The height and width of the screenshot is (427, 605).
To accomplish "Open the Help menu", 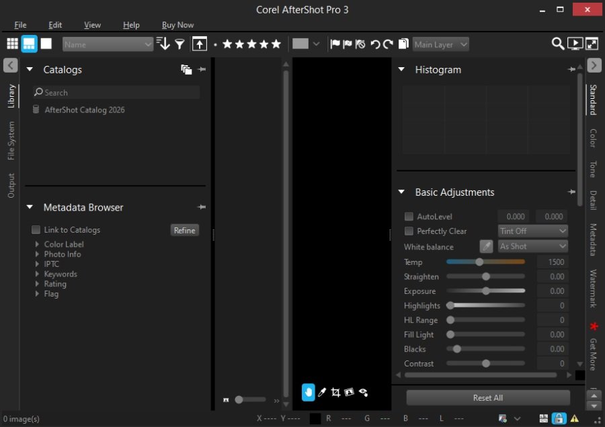I will pyautogui.click(x=131, y=25).
